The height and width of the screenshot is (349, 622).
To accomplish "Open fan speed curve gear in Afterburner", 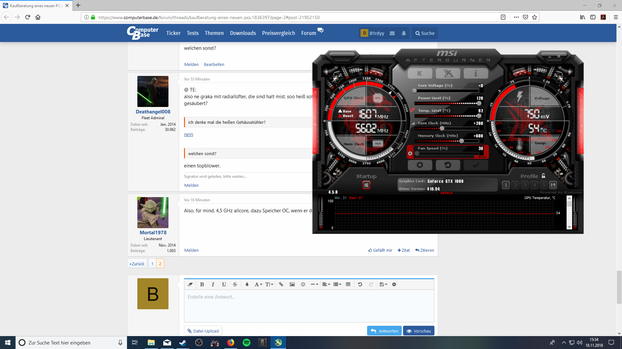I will (410, 153).
